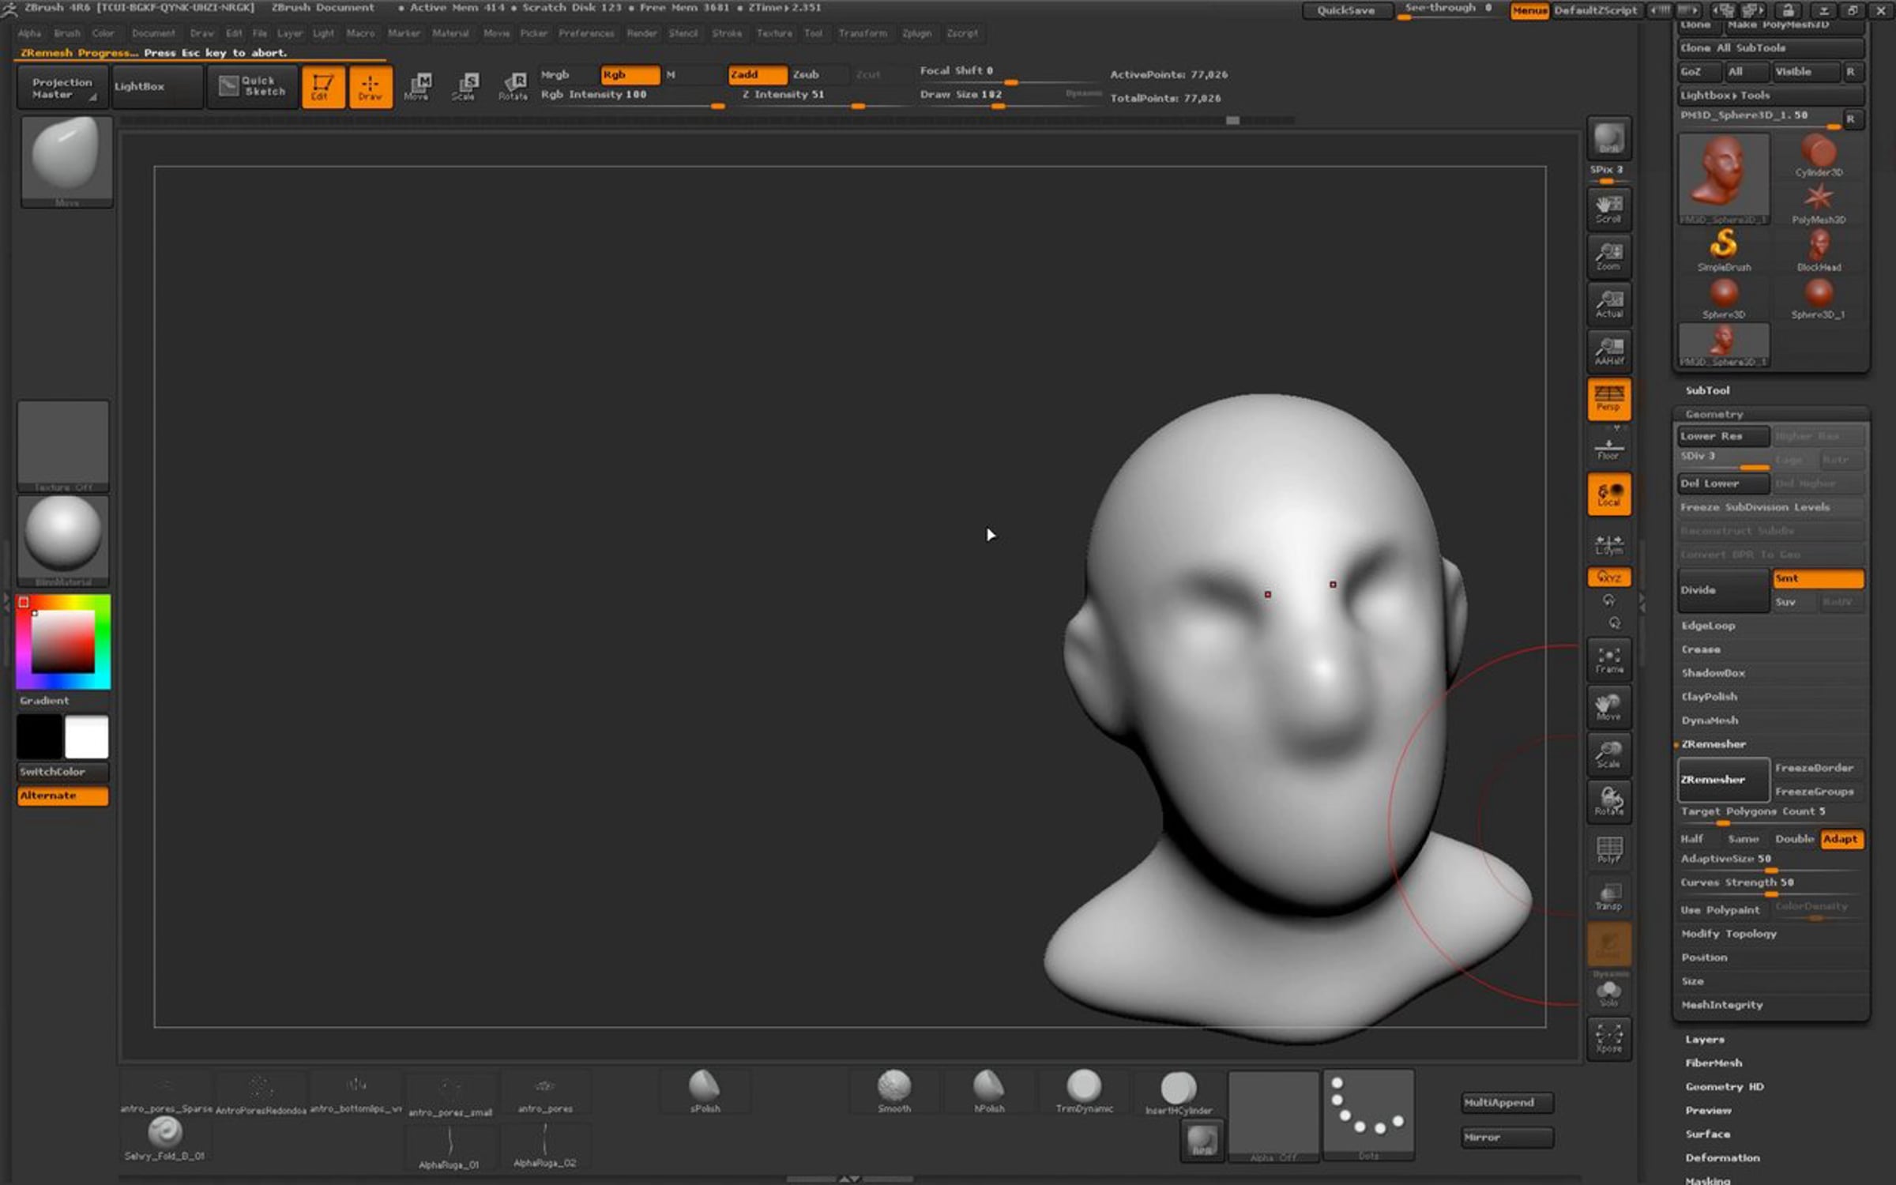Choose the TrimDynamic brush

coord(1084,1091)
